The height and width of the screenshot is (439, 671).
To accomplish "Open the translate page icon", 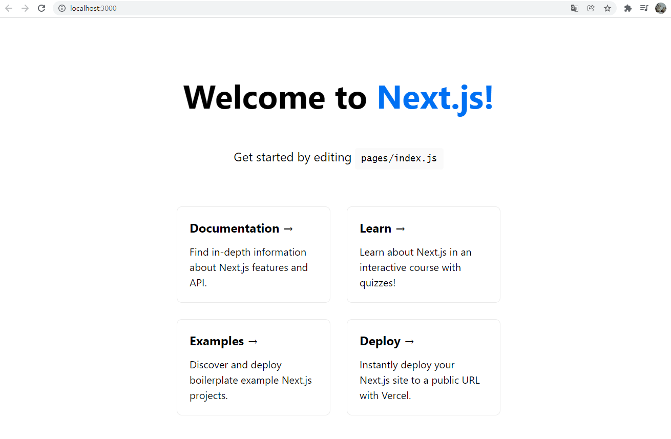I will pos(575,8).
